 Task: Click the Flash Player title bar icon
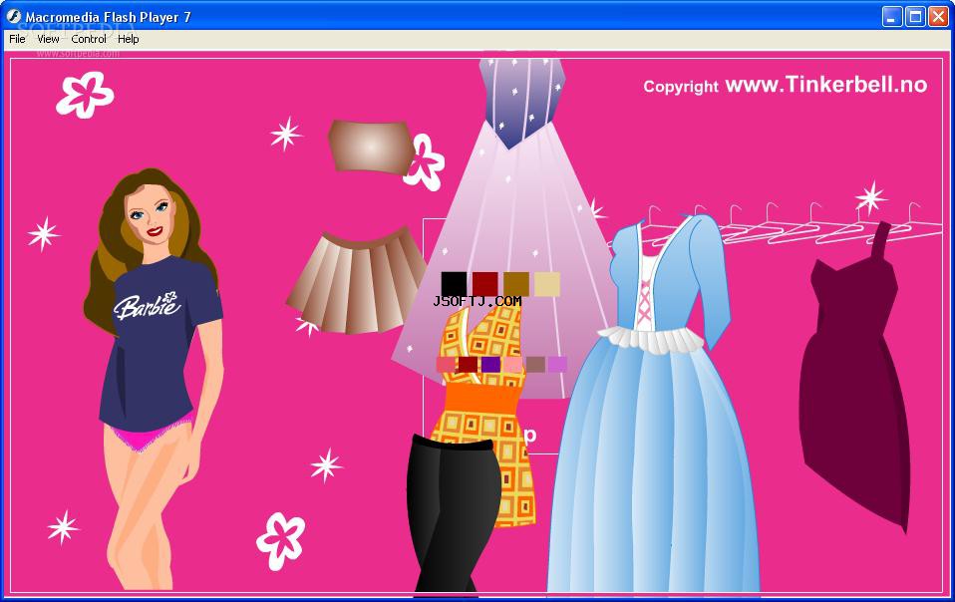point(13,16)
